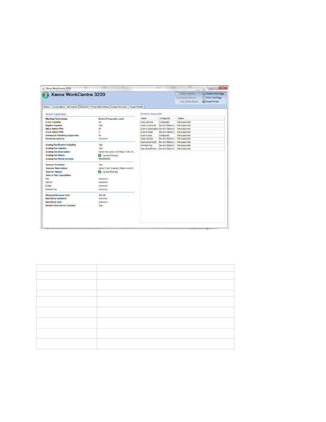This screenshot has height=422, width=326.
Task: Sort services by Name column header
Action: 149,118
